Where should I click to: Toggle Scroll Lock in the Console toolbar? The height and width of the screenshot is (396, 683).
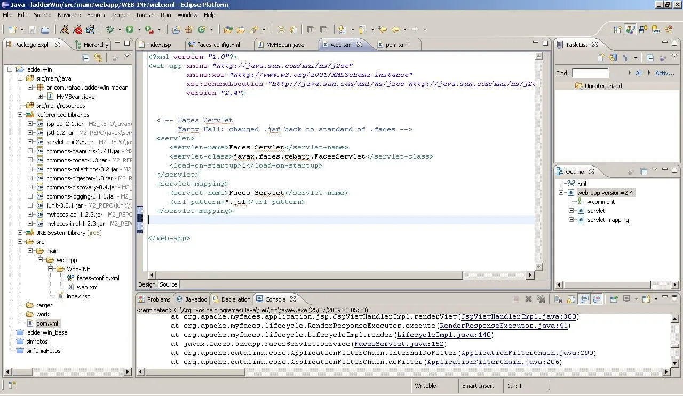[x=571, y=299]
